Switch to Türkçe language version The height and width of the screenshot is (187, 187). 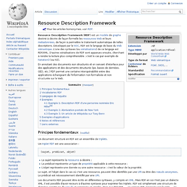click(x=12, y=183)
